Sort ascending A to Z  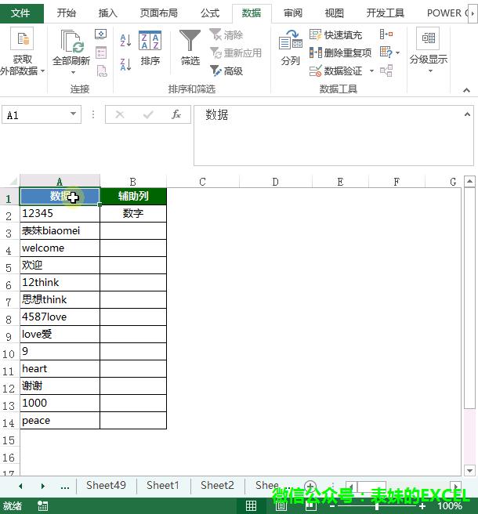[x=125, y=40]
